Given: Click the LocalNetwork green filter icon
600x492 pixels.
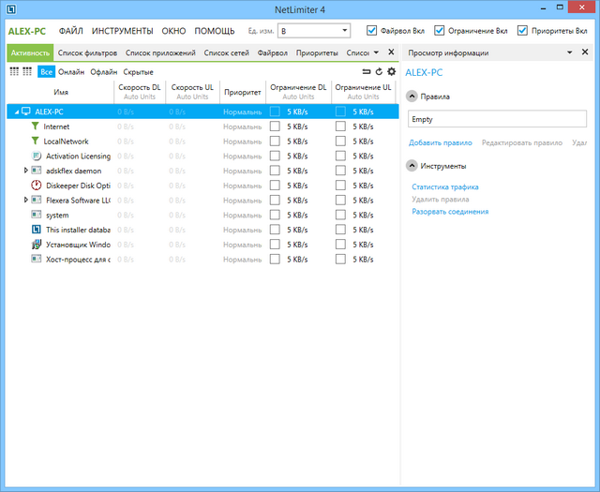Looking at the screenshot, I should (x=36, y=142).
